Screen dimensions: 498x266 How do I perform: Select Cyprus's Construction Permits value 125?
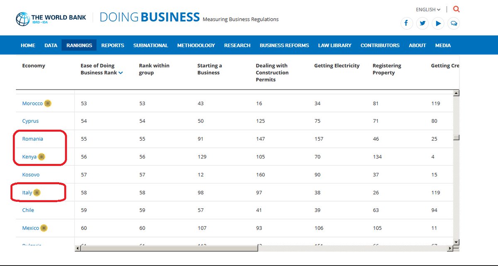click(260, 121)
